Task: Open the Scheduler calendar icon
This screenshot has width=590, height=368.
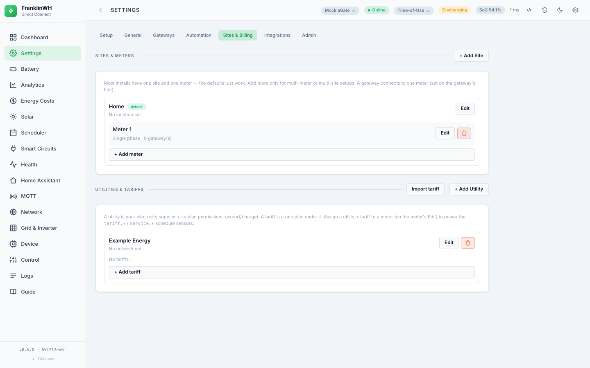Action: click(13, 133)
